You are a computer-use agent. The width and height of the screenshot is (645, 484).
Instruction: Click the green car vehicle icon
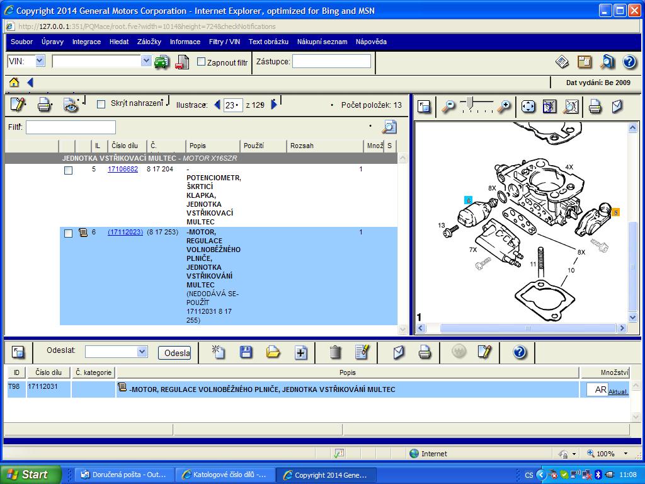pos(162,62)
